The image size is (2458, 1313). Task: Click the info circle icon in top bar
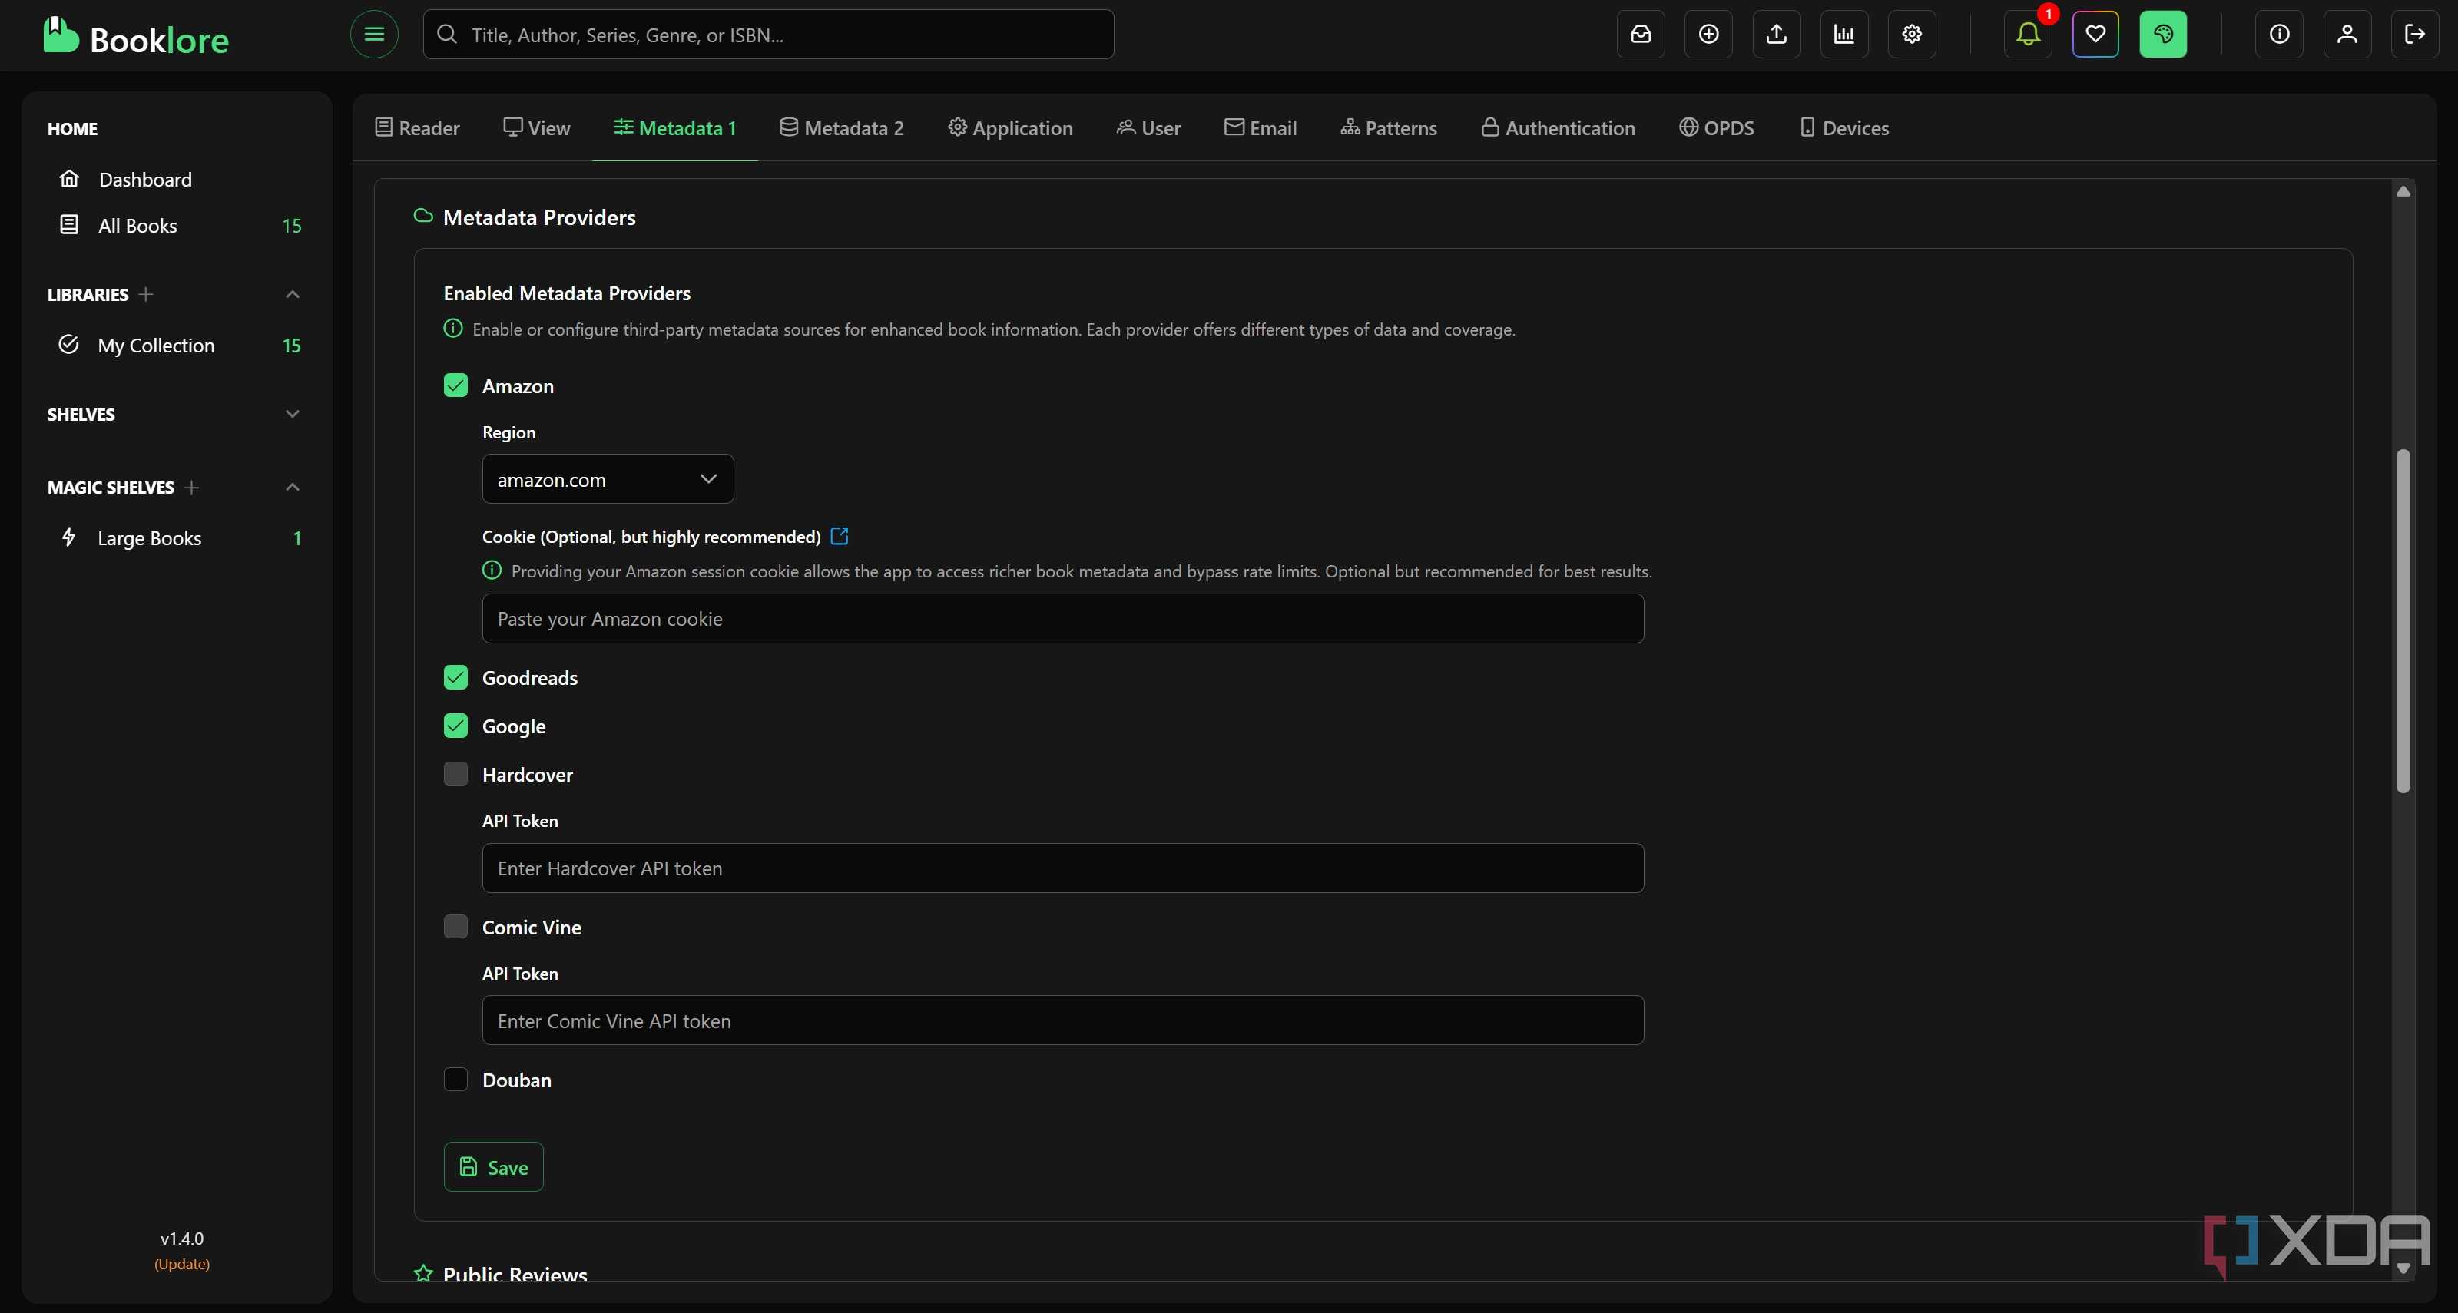(x=2278, y=35)
